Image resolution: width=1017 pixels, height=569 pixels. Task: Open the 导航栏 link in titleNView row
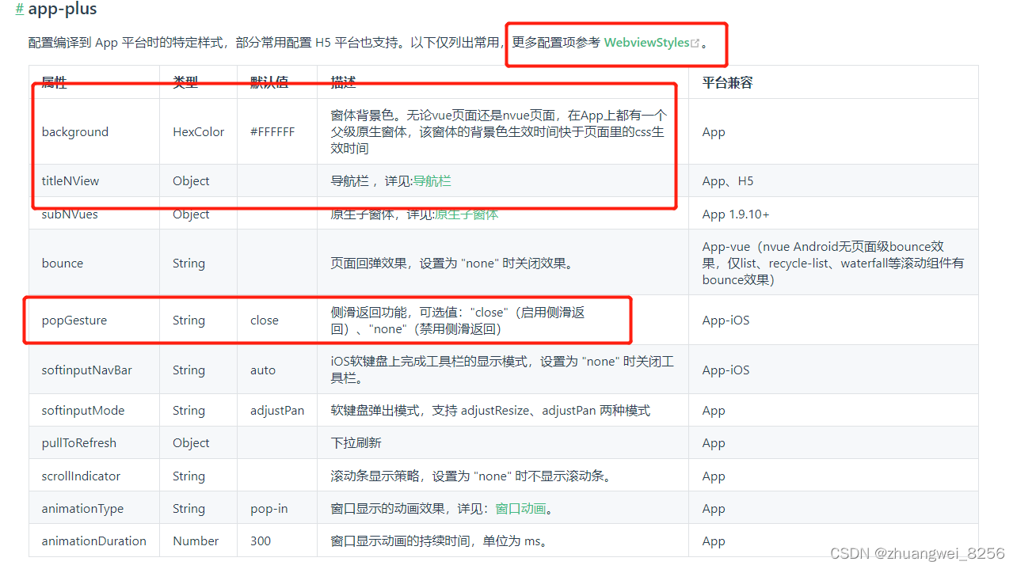point(433,180)
